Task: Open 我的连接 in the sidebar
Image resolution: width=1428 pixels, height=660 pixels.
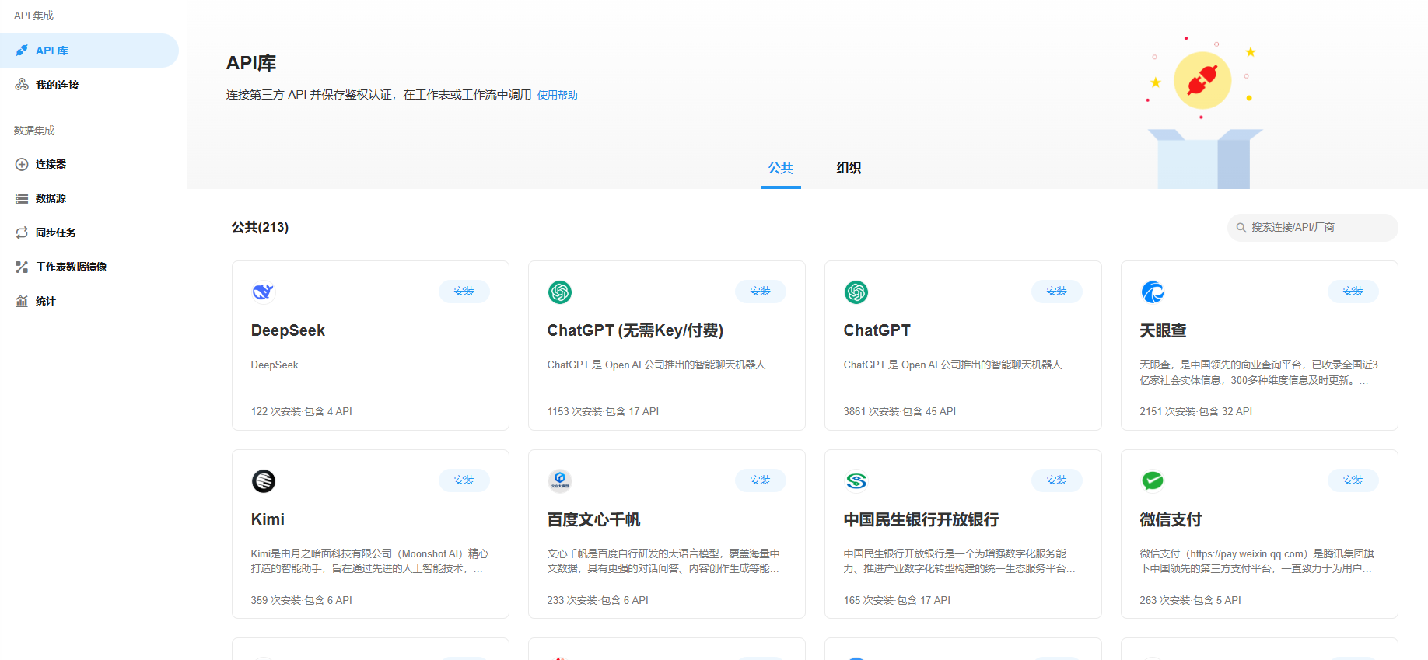Action: point(58,85)
